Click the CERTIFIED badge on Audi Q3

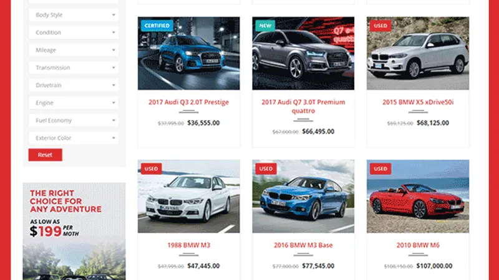[157, 26]
